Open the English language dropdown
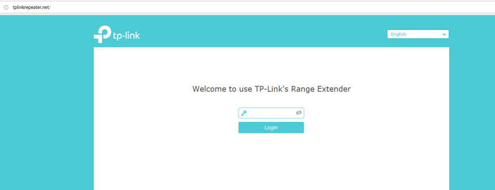 tap(418, 34)
